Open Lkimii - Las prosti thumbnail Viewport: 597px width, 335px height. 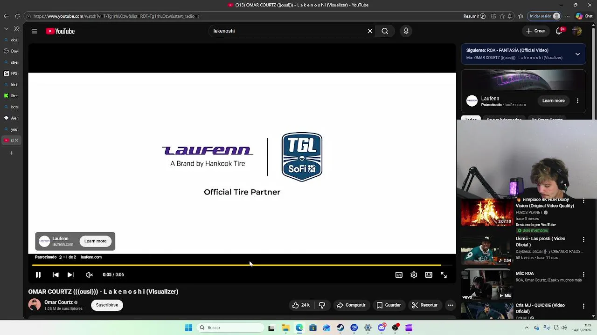click(487, 250)
